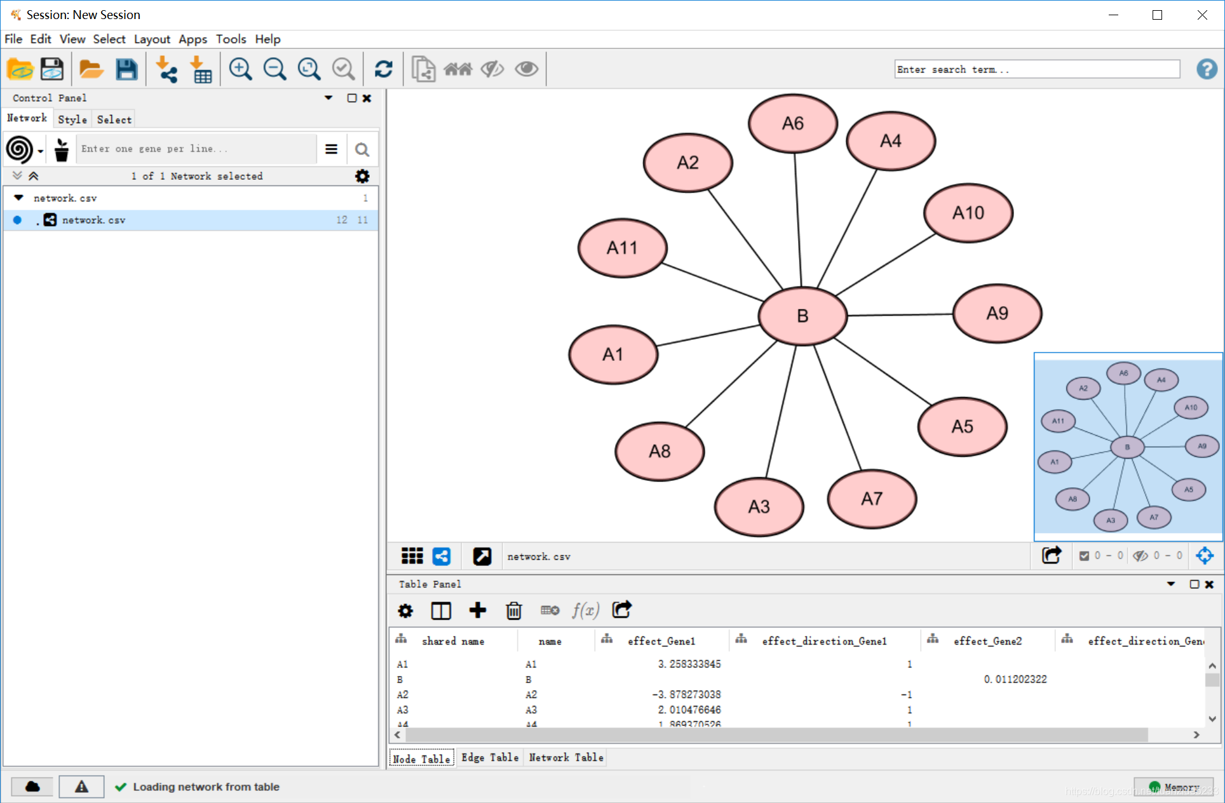Click the Enter search term field
The width and height of the screenshot is (1225, 803).
click(x=1037, y=69)
